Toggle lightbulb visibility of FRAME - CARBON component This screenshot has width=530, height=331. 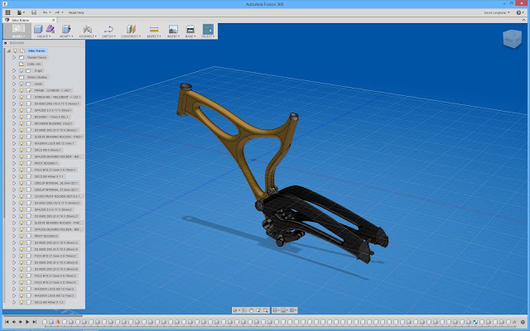click(x=22, y=90)
